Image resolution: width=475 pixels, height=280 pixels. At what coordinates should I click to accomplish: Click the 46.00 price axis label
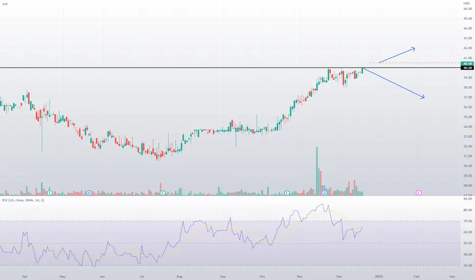(x=467, y=9)
